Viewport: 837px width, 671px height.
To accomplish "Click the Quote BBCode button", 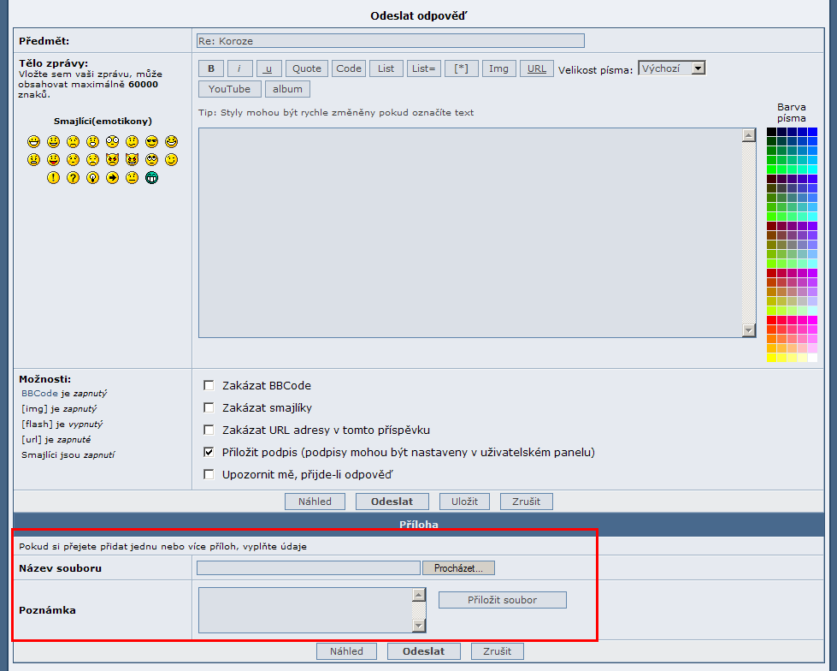I will click(x=307, y=68).
